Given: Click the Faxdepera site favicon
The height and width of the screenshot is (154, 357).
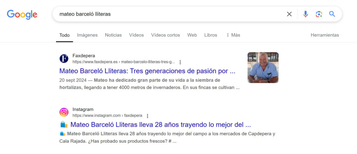Looking at the screenshot, I should pos(64,59).
